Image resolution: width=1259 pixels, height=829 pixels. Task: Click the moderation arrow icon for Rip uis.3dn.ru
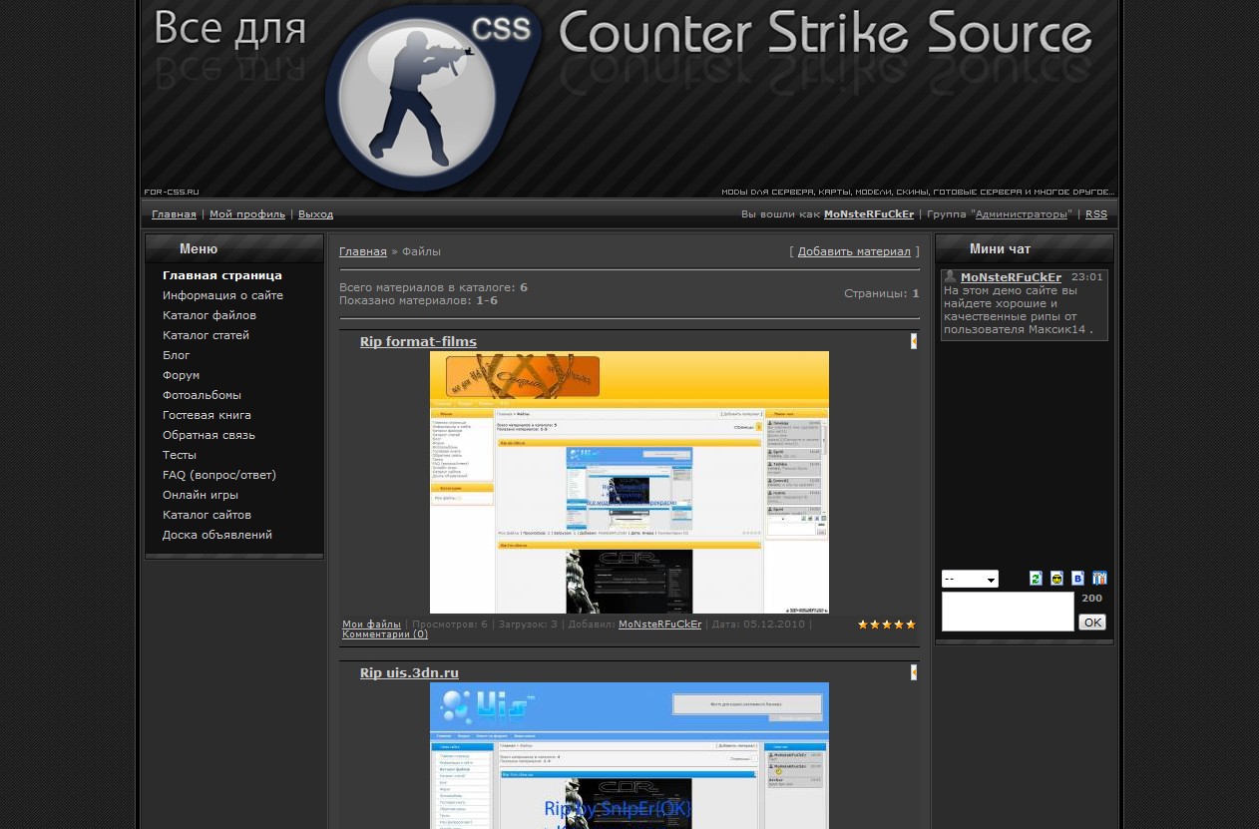tap(914, 672)
